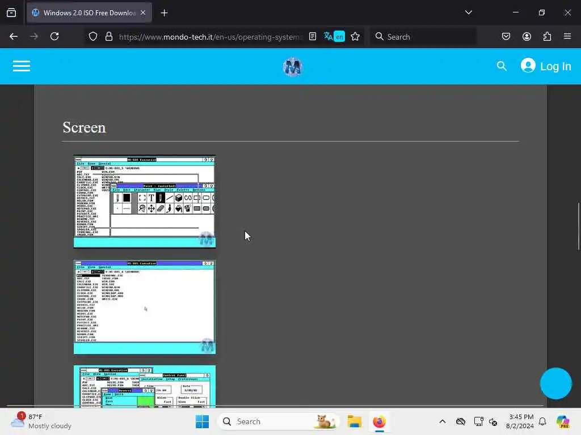Click the forward navigation arrow
Image resolution: width=581 pixels, height=435 pixels.
tap(34, 36)
